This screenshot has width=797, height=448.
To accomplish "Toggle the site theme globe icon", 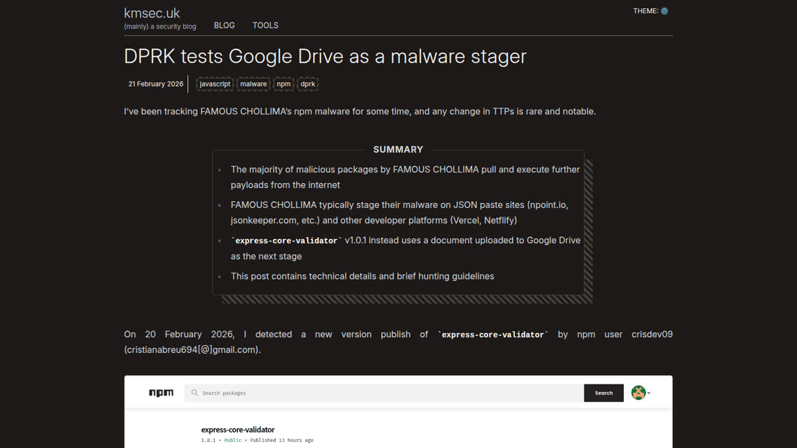I will click(664, 11).
